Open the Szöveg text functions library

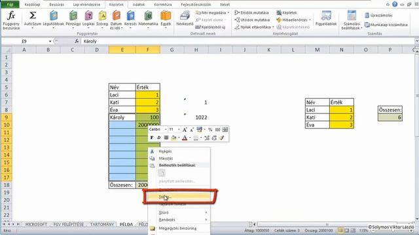click(102, 19)
